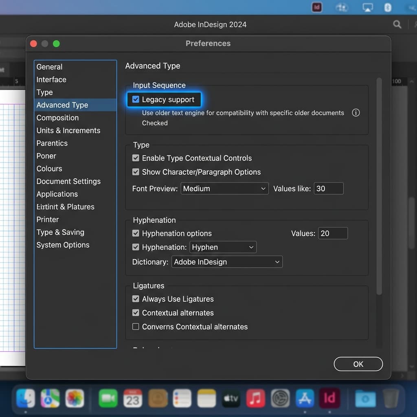Select General in preferences sidebar
Screen dimensions: 417x417
pyautogui.click(x=75, y=67)
